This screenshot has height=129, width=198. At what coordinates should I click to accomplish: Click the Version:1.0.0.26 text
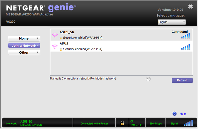click(170, 10)
